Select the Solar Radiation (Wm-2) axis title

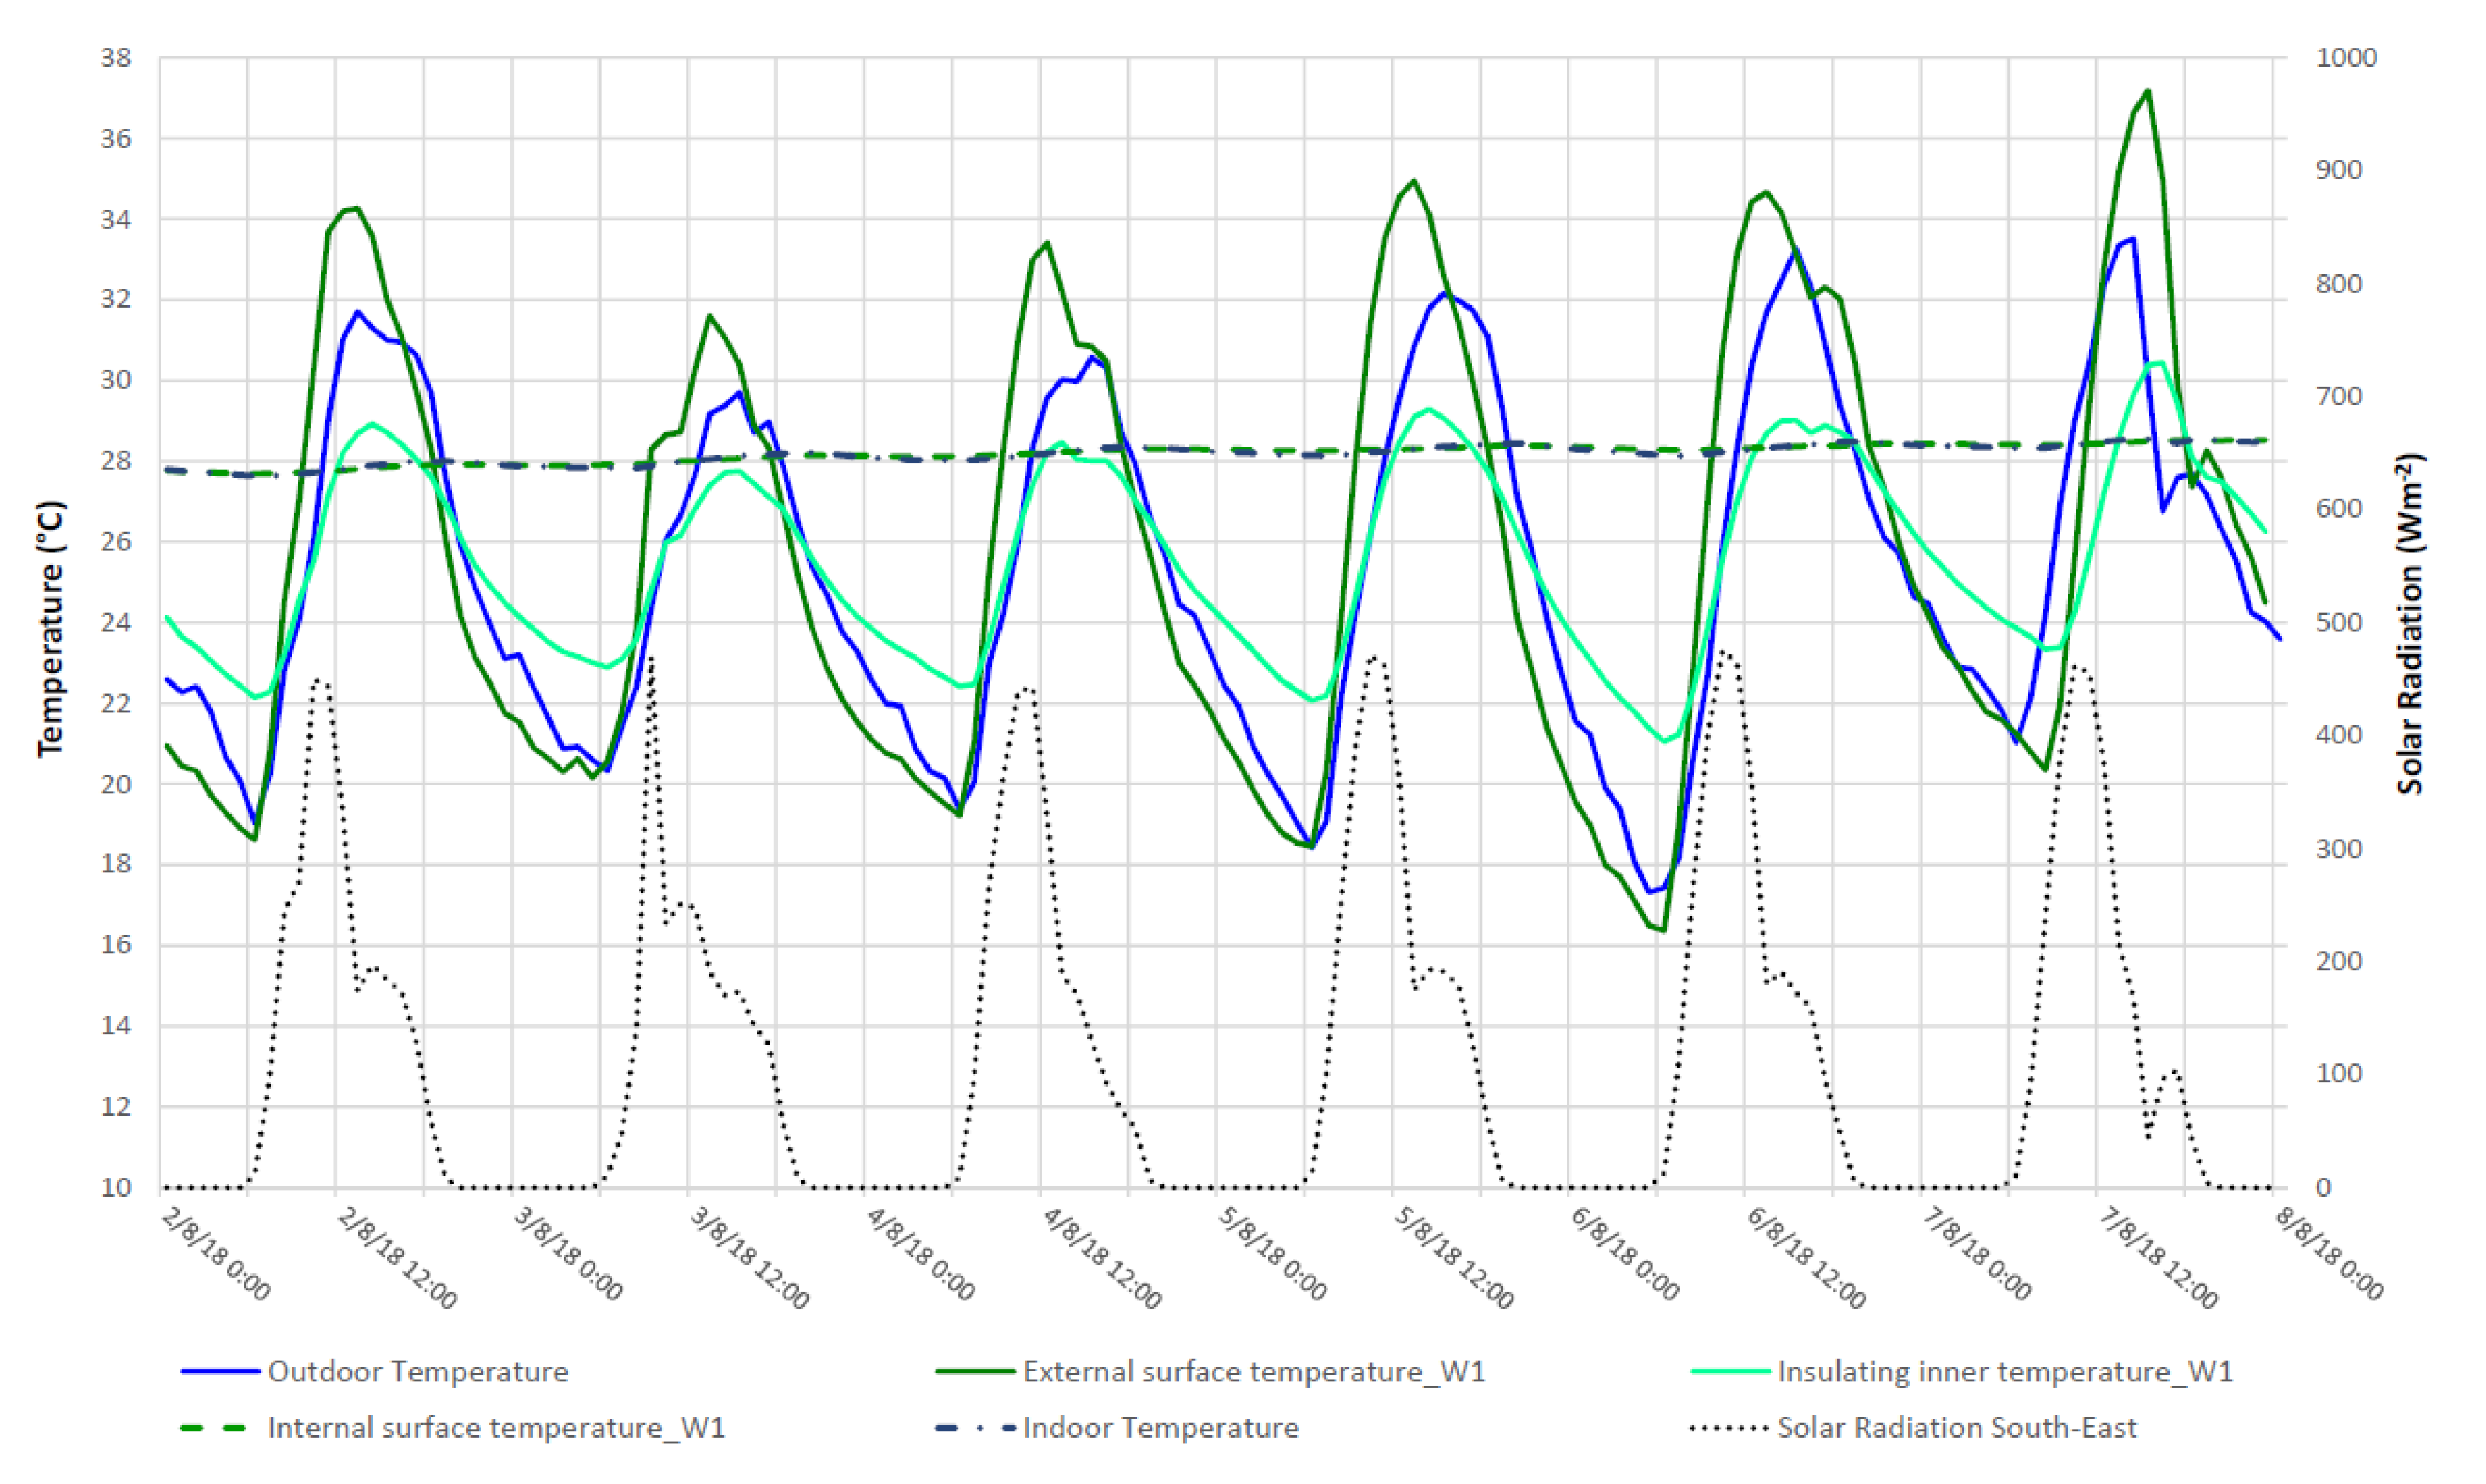[2411, 624]
